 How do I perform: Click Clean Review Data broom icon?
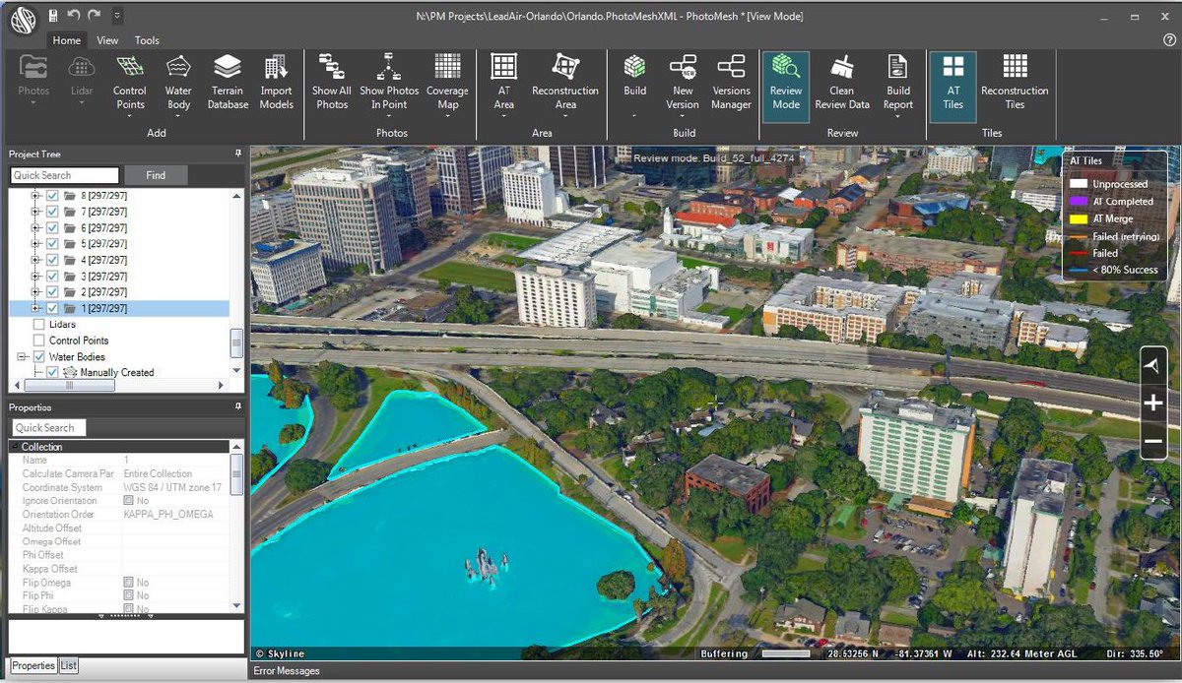pos(842,67)
